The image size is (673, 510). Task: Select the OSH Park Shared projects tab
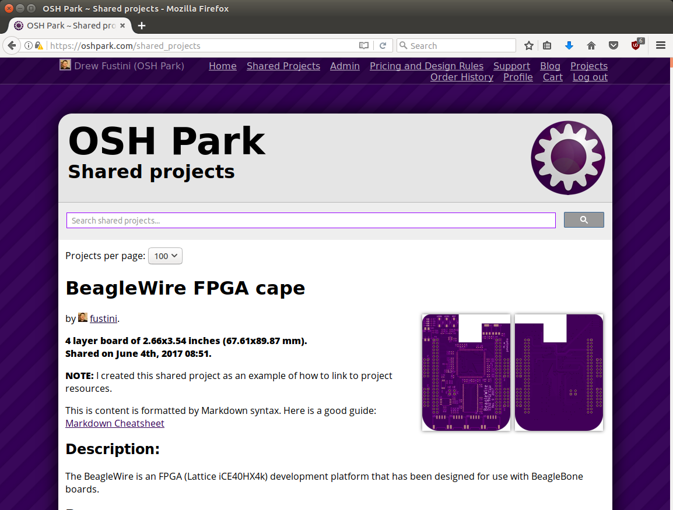(x=69, y=26)
